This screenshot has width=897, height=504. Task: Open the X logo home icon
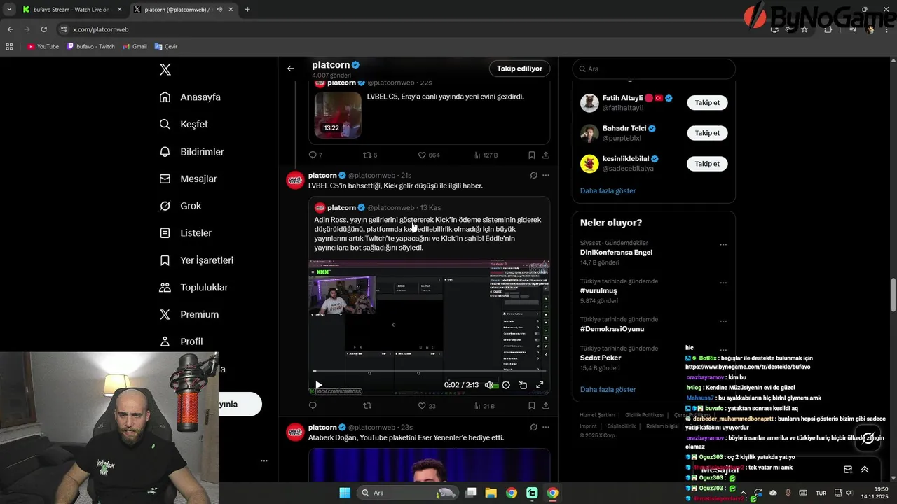coord(165,69)
